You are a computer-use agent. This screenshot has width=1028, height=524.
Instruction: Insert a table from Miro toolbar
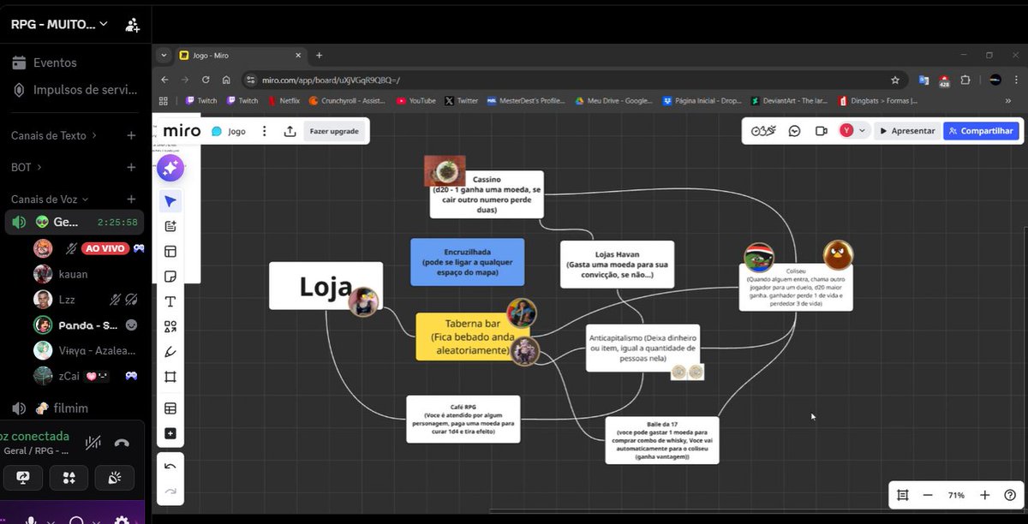coord(170,408)
